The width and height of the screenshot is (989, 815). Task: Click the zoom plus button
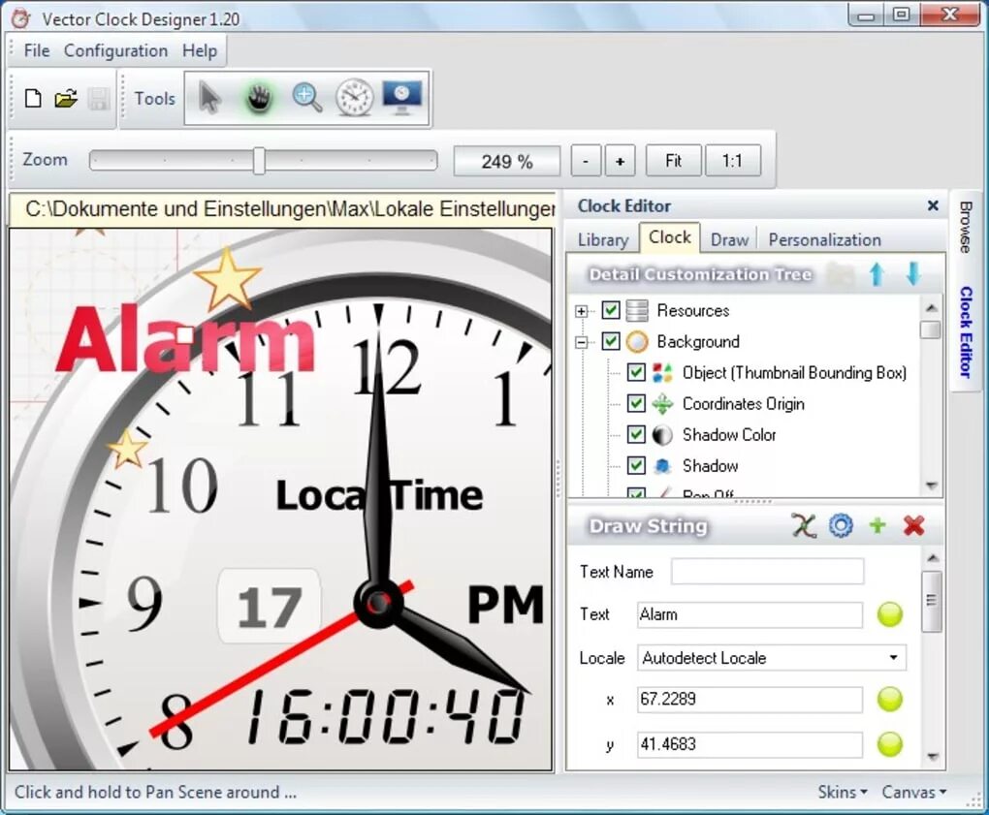tap(620, 161)
